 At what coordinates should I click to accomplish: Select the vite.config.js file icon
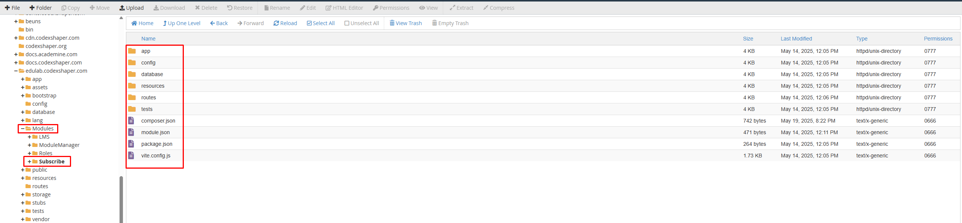[x=131, y=155]
